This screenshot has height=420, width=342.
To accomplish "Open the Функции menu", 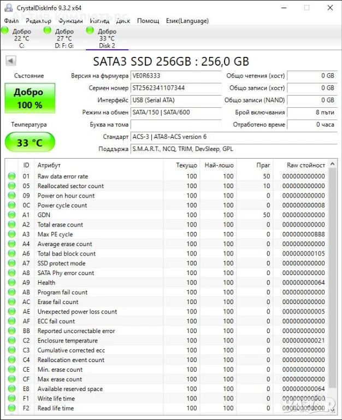I will click(71, 21).
